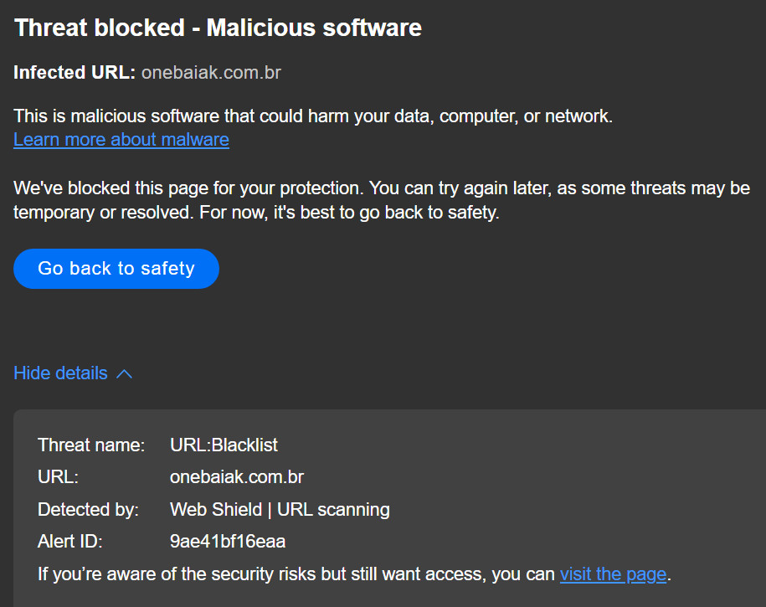Click the Threat blocked - Malicious software heading
Screen dimensions: 766x607
(218, 28)
